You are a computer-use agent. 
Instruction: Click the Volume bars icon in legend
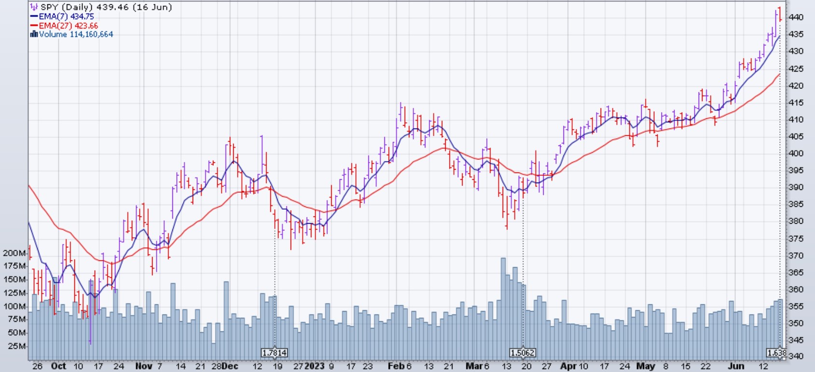click(x=34, y=34)
